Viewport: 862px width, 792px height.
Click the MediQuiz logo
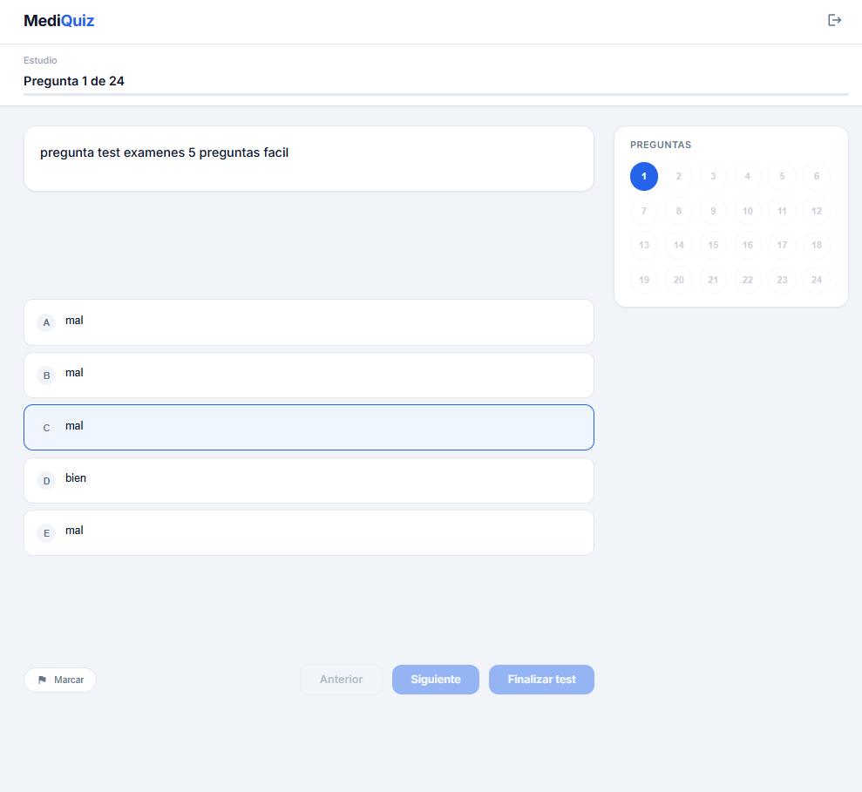click(x=59, y=21)
